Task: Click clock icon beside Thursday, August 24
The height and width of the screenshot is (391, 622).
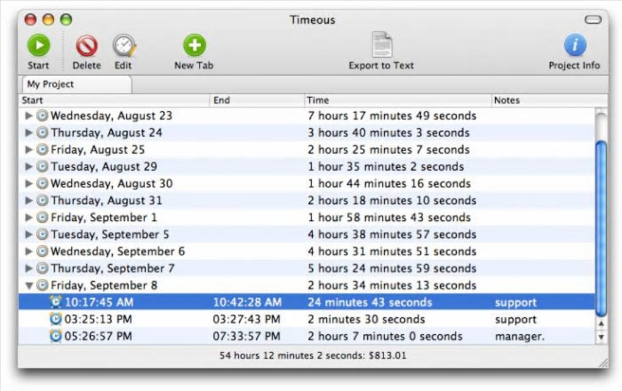Action: pos(42,132)
